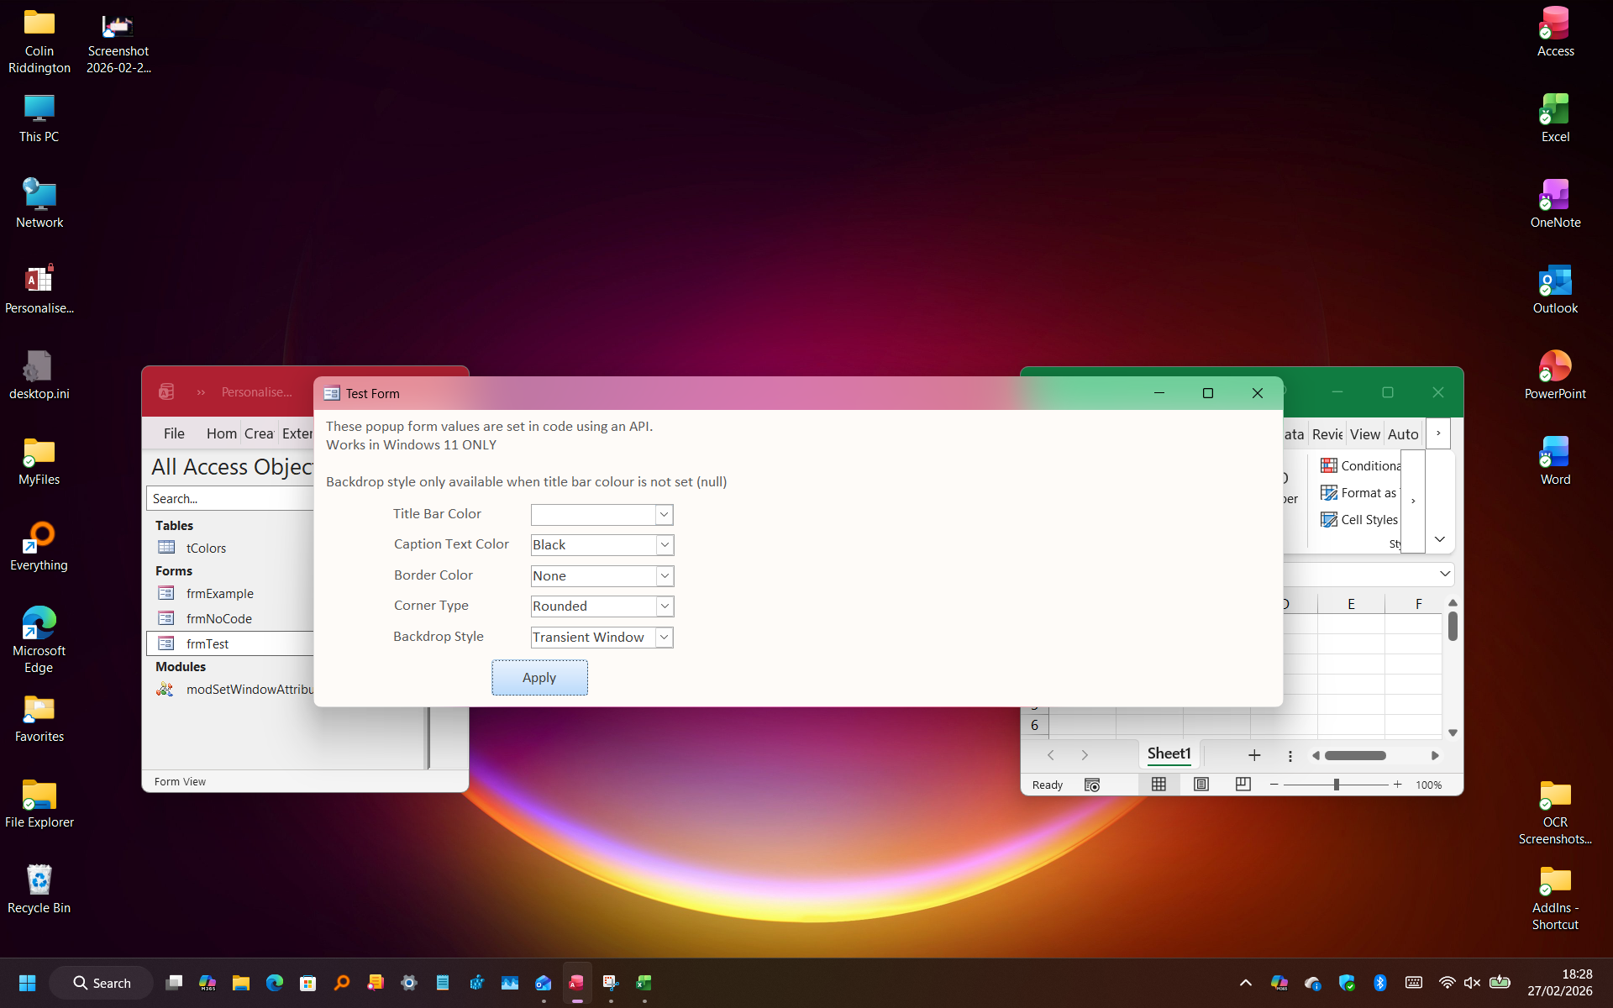Click Format as Table icon in Excel
Screen dimensions: 1613x1008
pos(1329,492)
